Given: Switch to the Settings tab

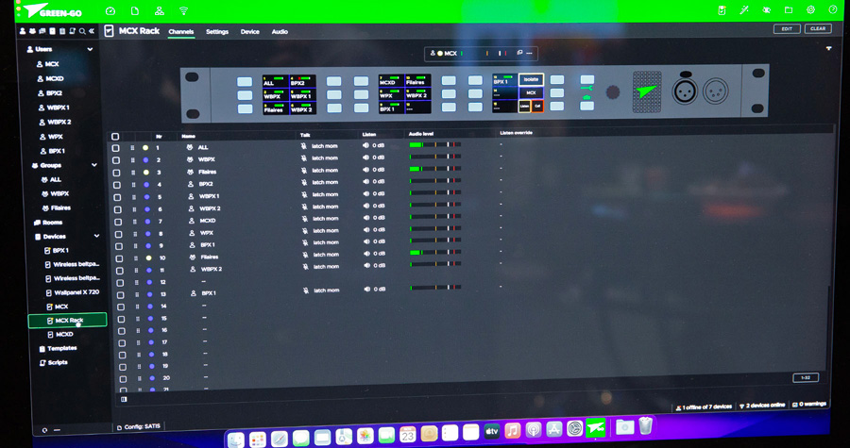Looking at the screenshot, I should point(217,32).
